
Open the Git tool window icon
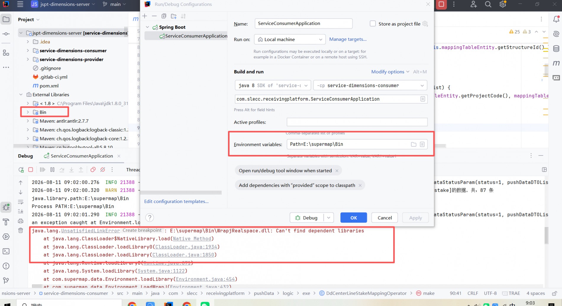[x=6, y=280]
